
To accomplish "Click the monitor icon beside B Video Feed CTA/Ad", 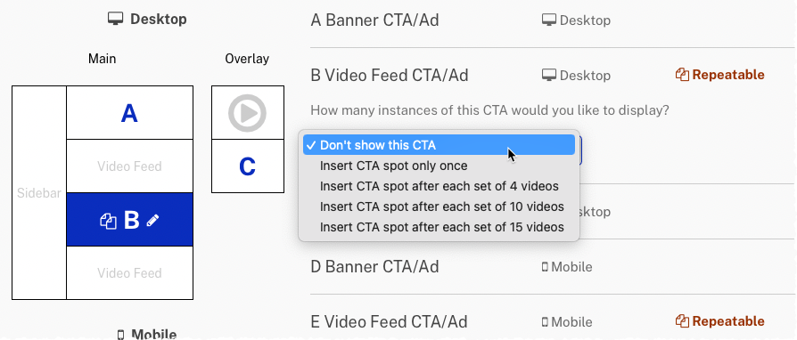I will (549, 75).
